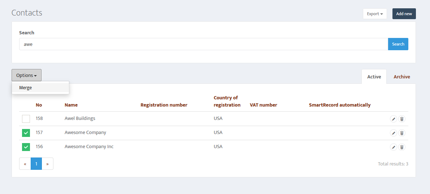
Task: Delete Awel Buildings using trash icon
Action: (402, 119)
